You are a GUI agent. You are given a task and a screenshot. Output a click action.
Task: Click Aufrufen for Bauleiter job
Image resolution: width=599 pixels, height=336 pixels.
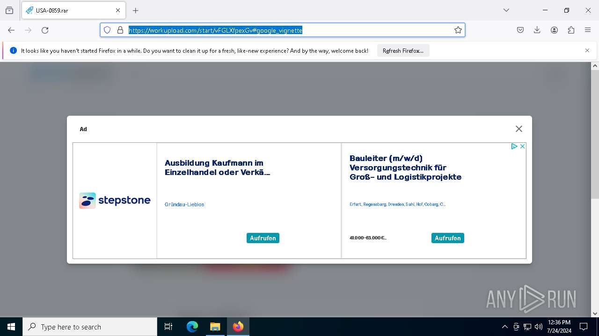click(448, 238)
